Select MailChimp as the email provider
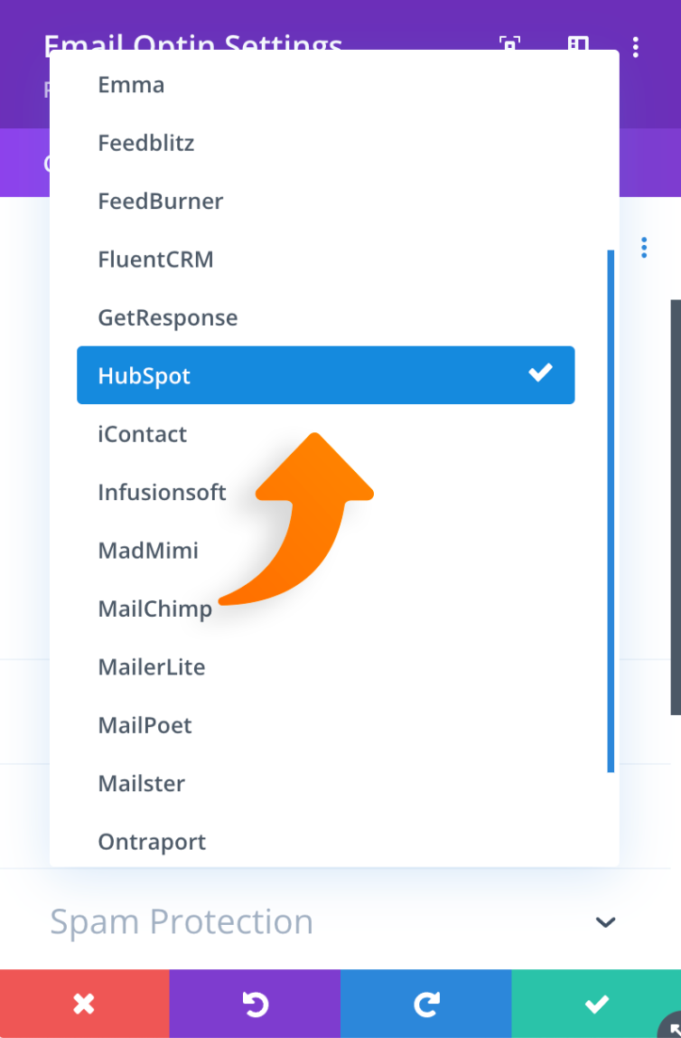 click(154, 609)
